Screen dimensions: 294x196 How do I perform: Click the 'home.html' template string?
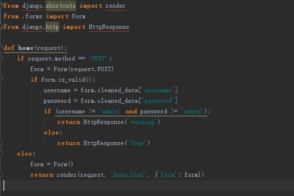click(x=128, y=174)
